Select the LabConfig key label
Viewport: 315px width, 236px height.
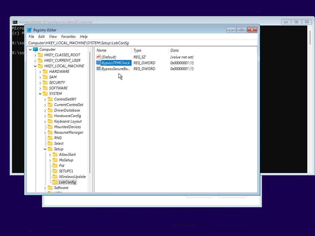coord(67,182)
